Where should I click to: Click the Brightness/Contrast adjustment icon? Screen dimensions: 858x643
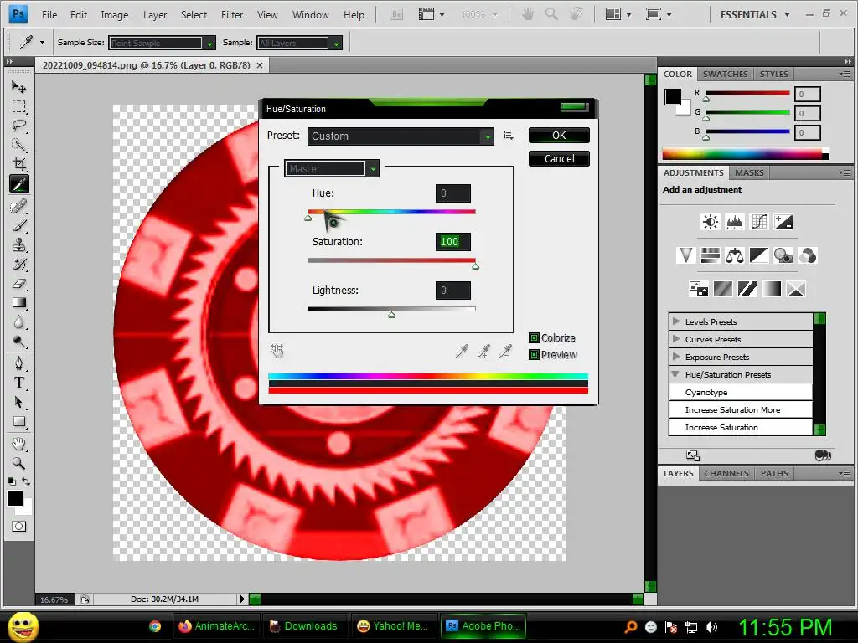pos(711,222)
